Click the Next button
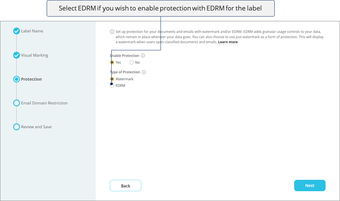Image resolution: width=340 pixels, height=201 pixels. (310, 185)
